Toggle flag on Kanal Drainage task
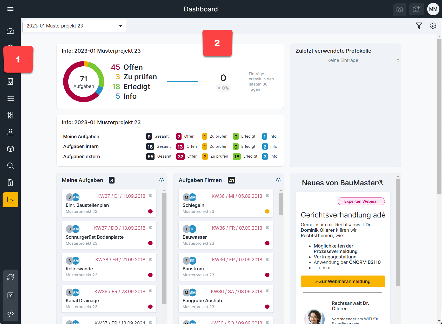The height and width of the screenshot is (324, 442). [x=150, y=291]
